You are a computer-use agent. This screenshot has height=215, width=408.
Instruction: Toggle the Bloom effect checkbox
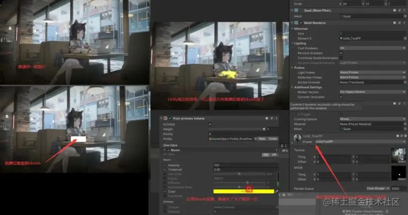pos(169,150)
